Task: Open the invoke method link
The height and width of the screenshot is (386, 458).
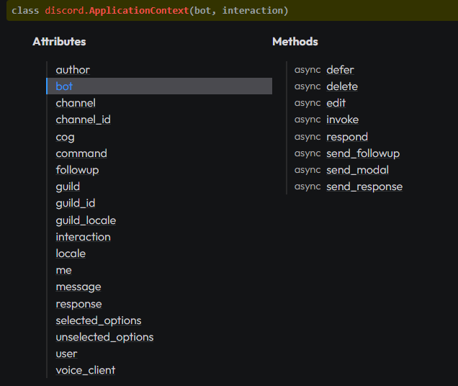Action: (x=342, y=120)
